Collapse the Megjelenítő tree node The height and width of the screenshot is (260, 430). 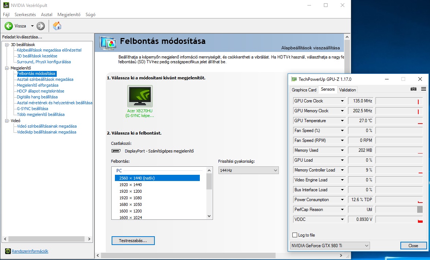click(7, 68)
